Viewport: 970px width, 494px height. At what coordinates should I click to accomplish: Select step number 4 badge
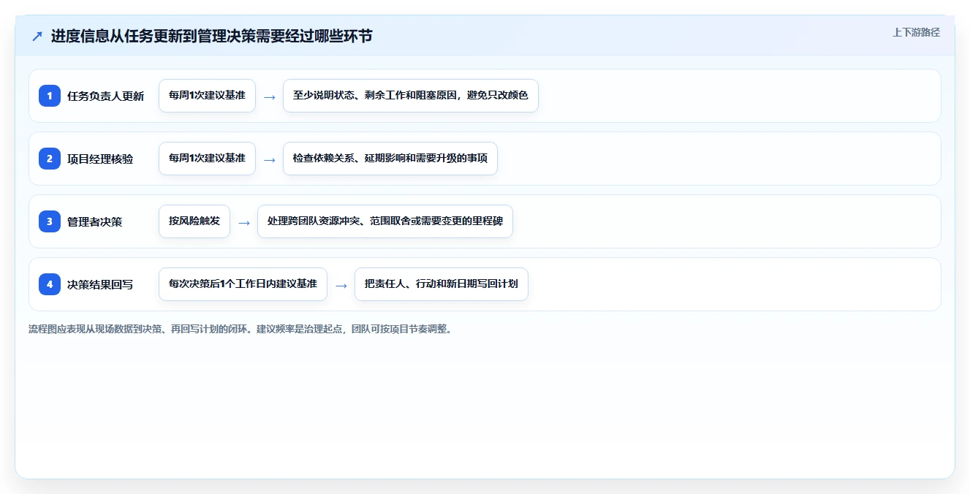(x=50, y=284)
